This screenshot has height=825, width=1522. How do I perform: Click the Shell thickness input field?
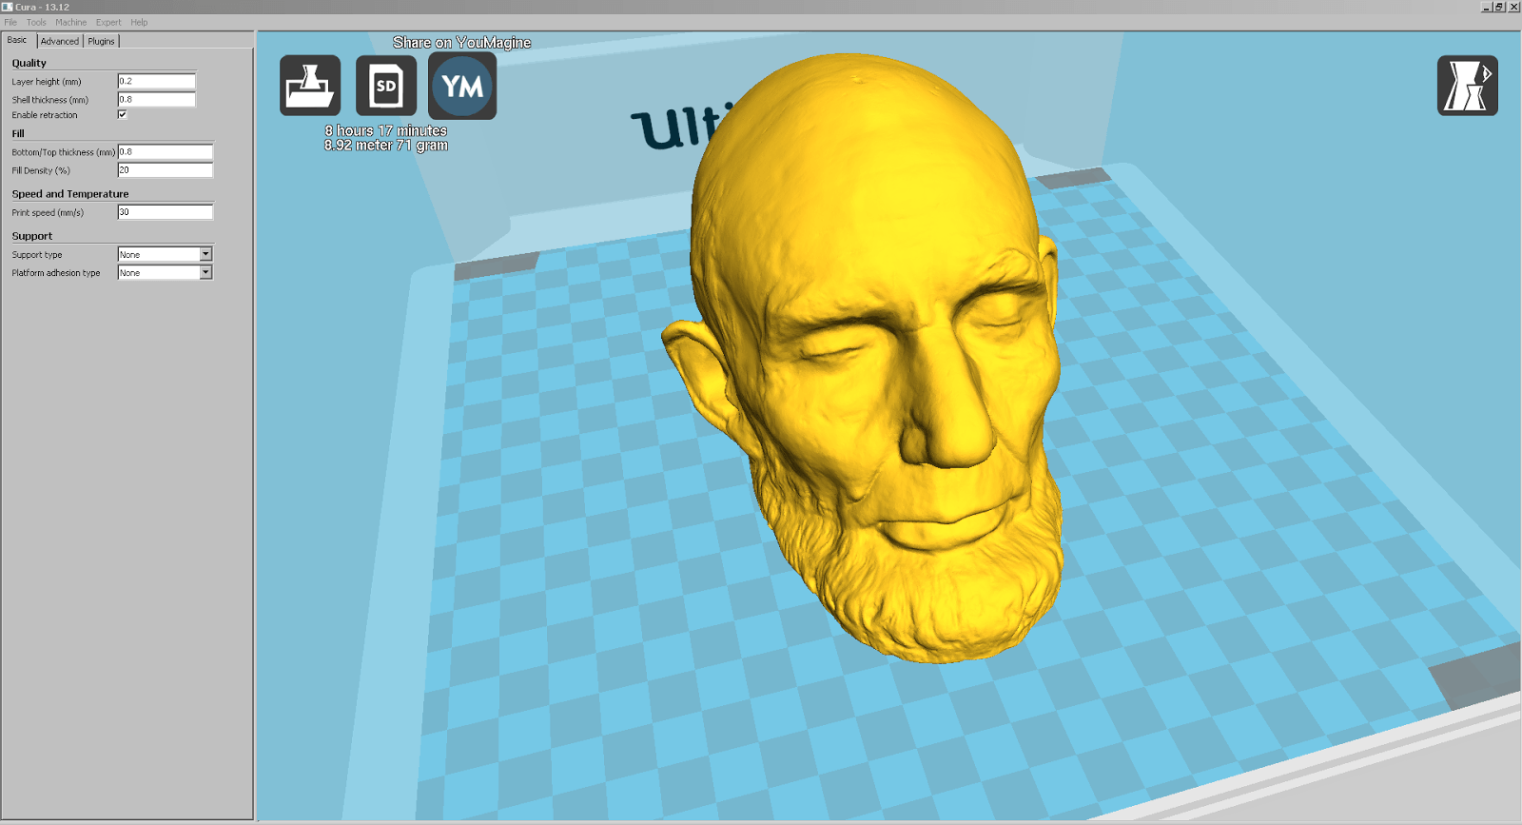coord(156,99)
